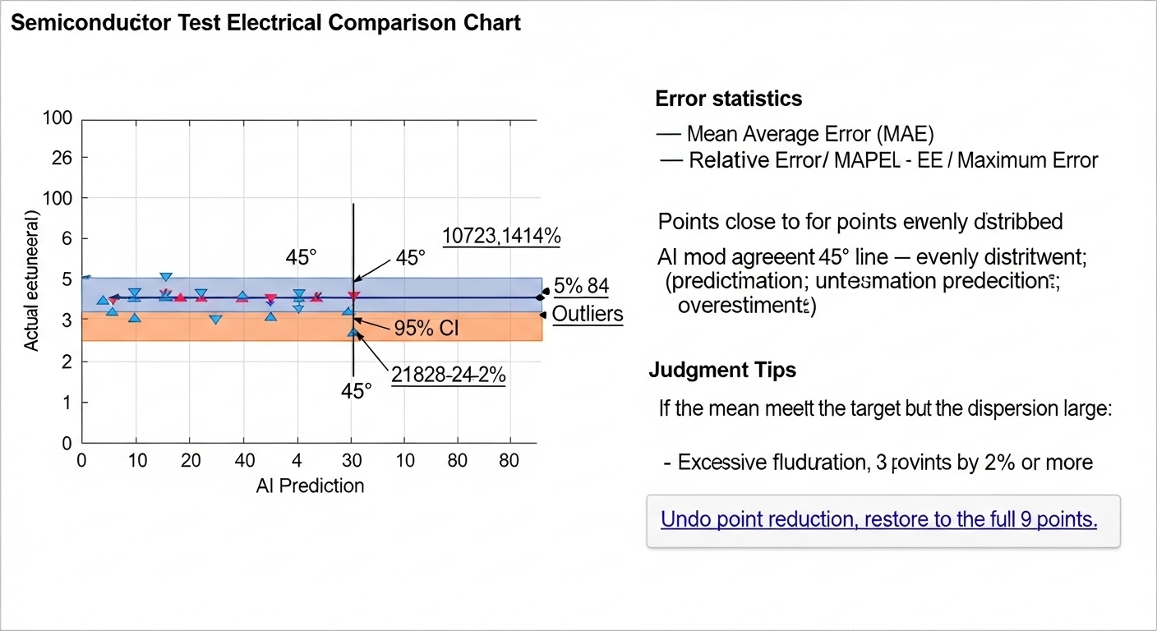Select the '95% CI' annotation label
Viewport: 1157px width, 631px height.
[426, 329]
